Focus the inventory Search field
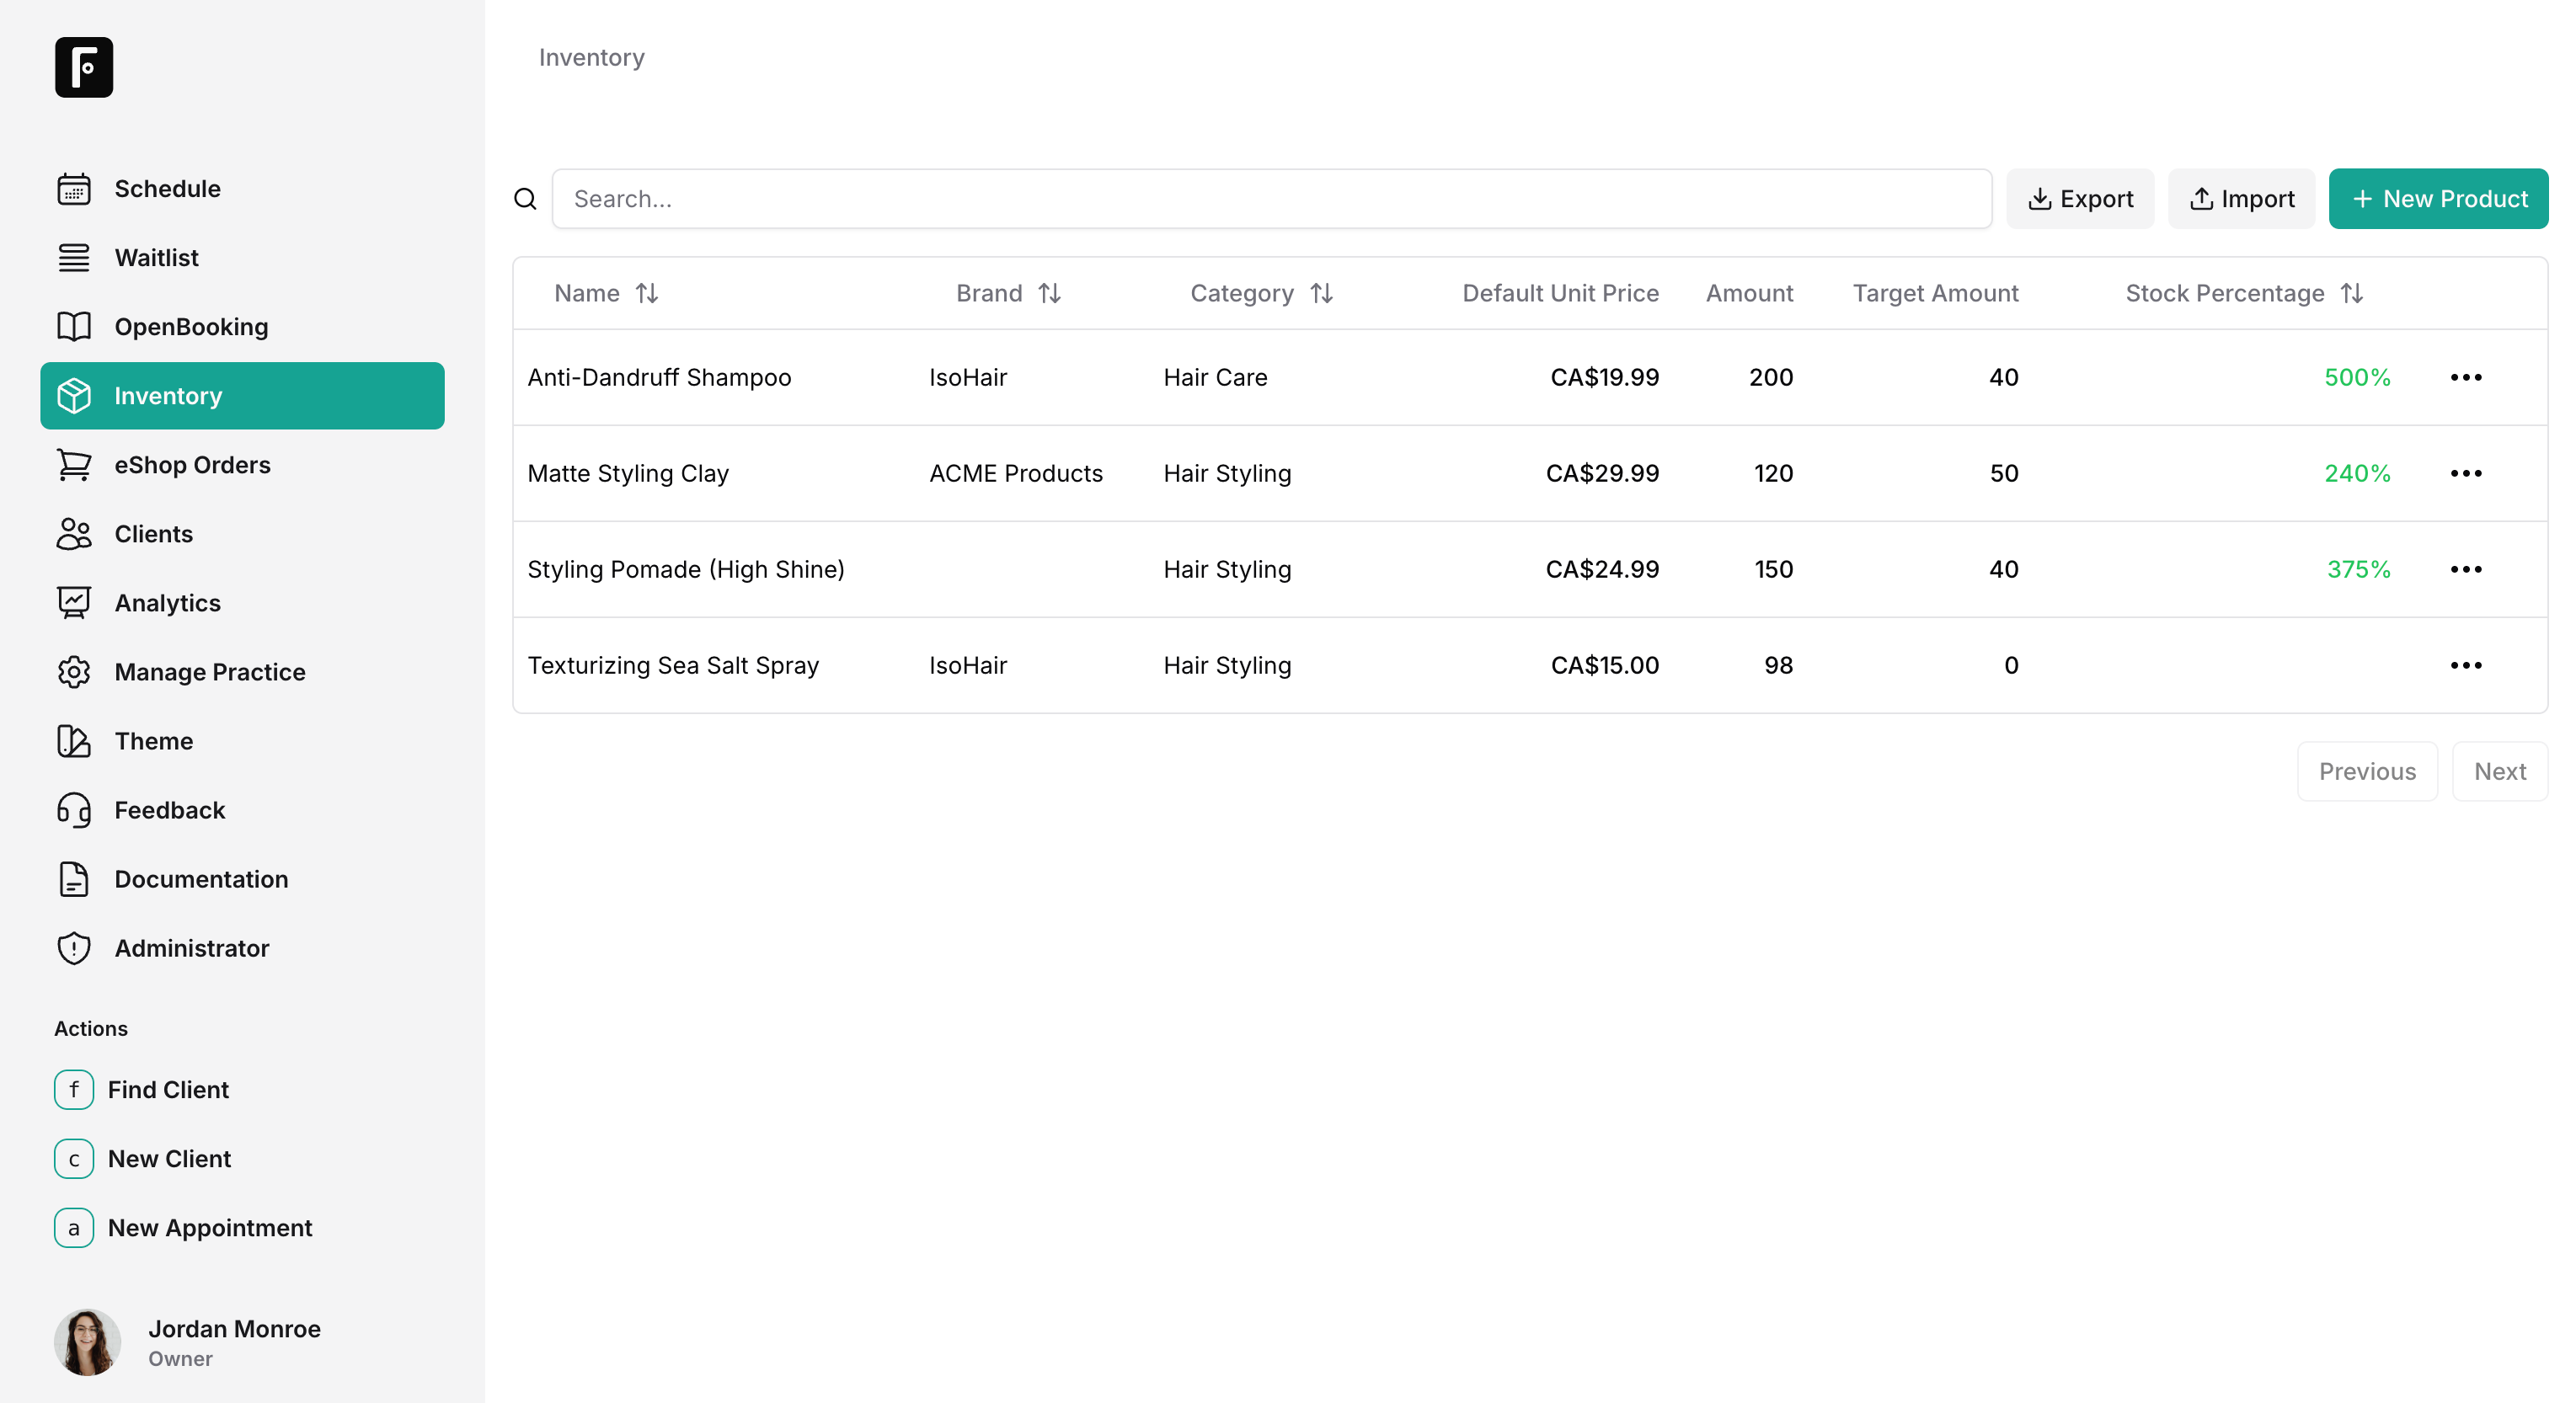 coord(1271,199)
